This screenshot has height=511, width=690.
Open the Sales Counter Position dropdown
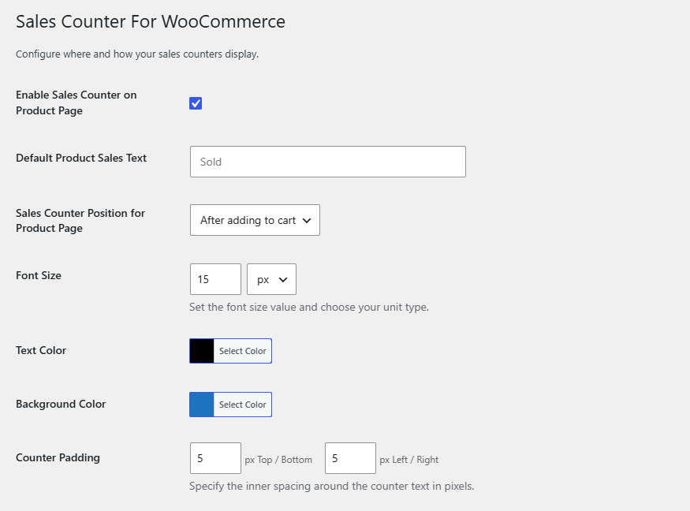[255, 220]
